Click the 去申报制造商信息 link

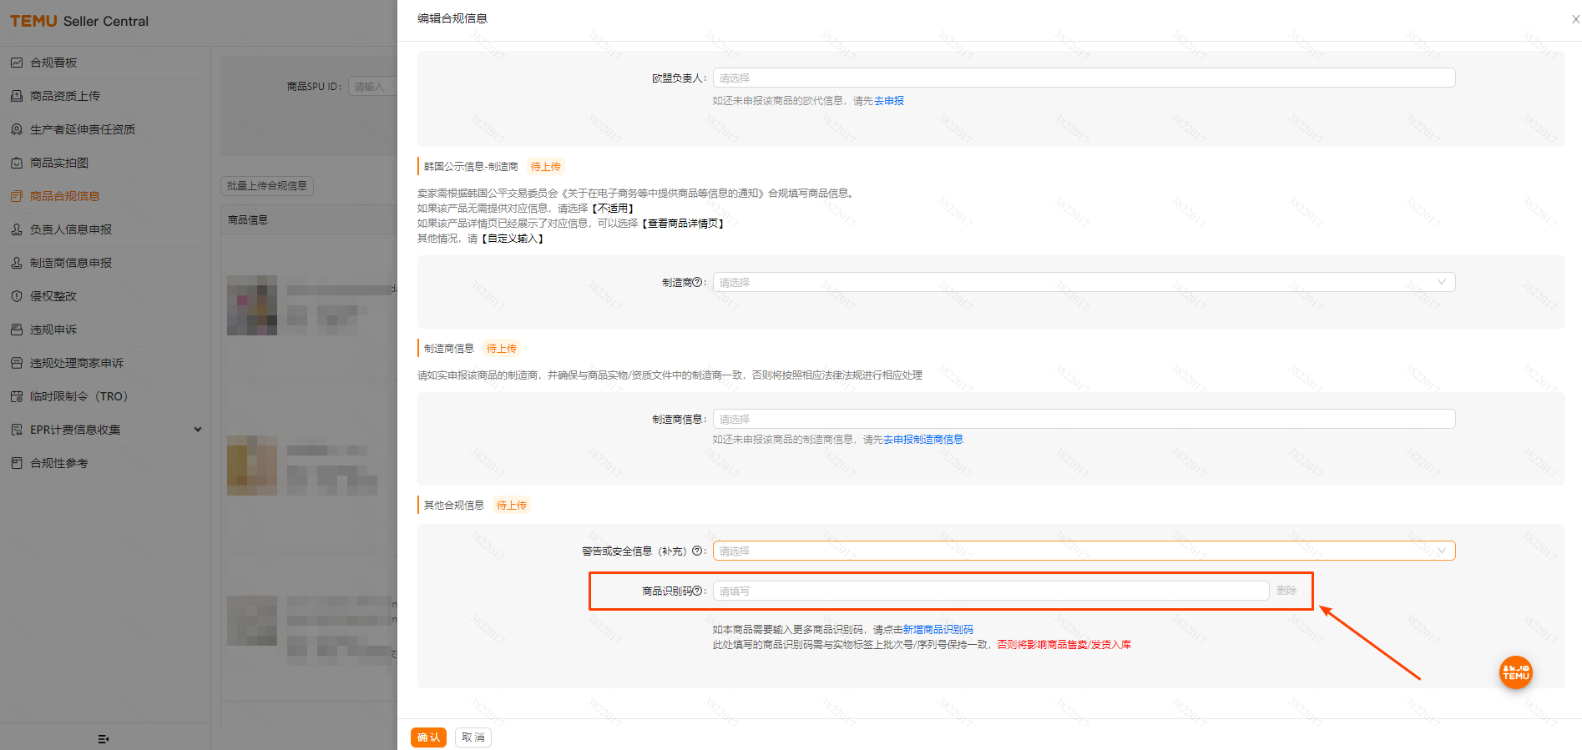pyautogui.click(x=923, y=440)
